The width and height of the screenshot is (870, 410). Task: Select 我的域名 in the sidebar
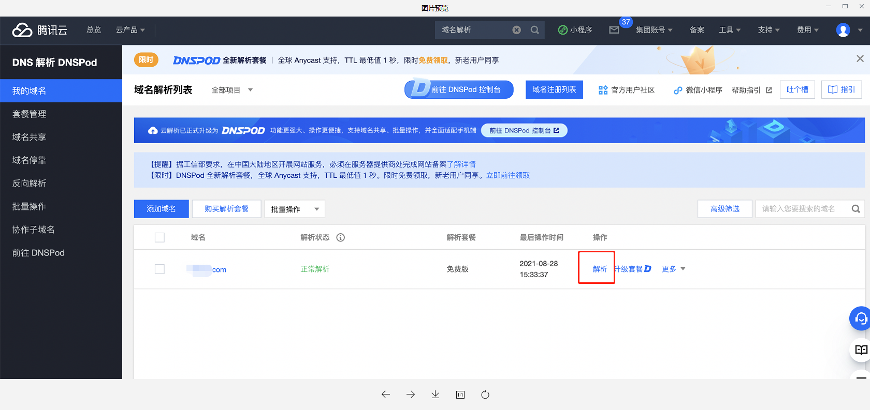(x=61, y=91)
